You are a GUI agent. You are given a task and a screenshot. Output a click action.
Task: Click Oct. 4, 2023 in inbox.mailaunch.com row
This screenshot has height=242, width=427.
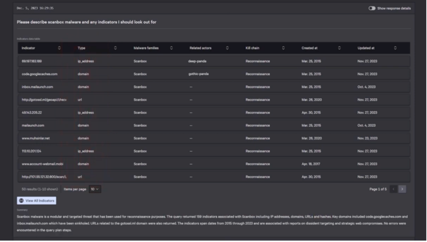point(367,87)
